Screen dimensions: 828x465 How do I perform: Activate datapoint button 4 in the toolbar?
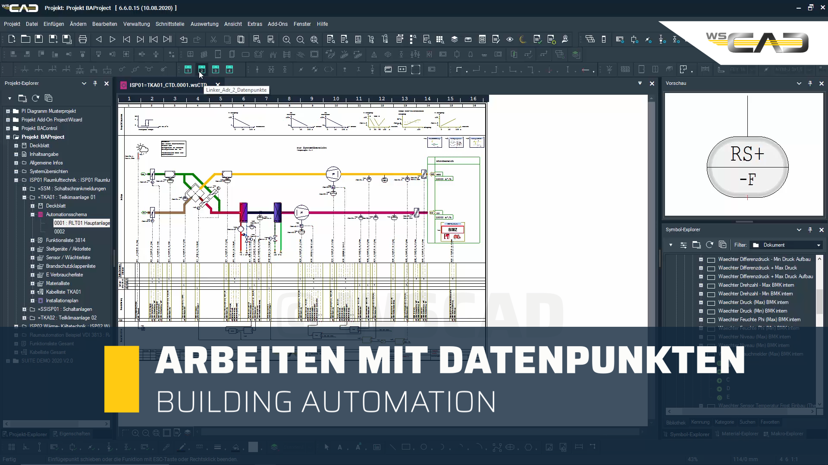click(x=230, y=69)
